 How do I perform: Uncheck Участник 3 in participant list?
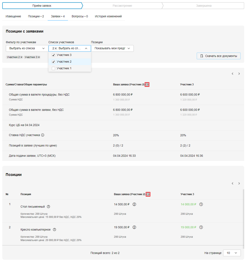click(x=54, y=55)
